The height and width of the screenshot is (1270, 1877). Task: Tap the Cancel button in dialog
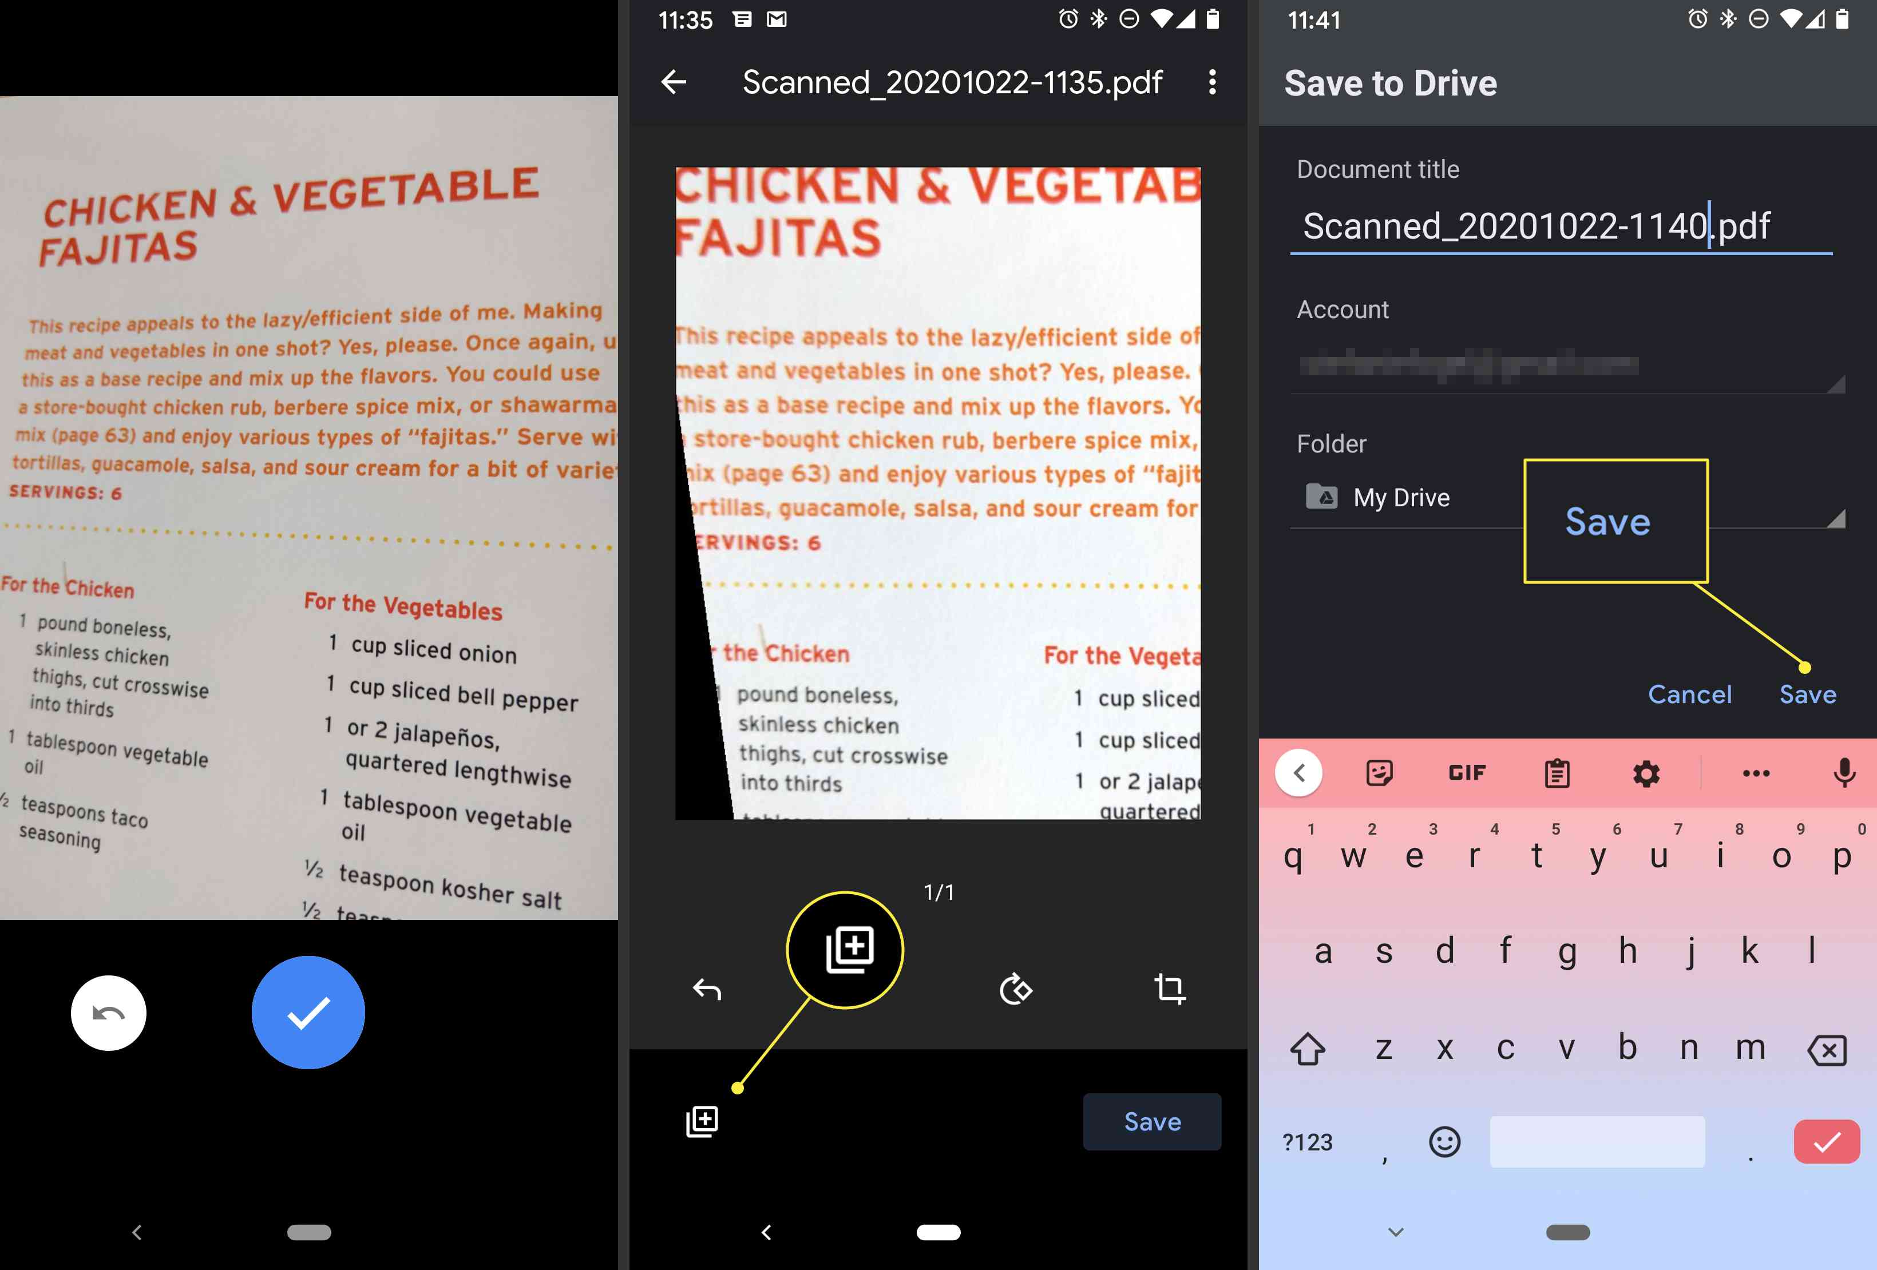click(1690, 693)
